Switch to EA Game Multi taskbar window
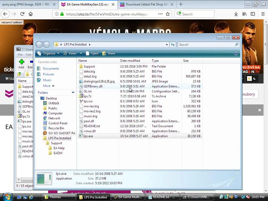The width and height of the screenshot is (268, 201). click(128, 197)
